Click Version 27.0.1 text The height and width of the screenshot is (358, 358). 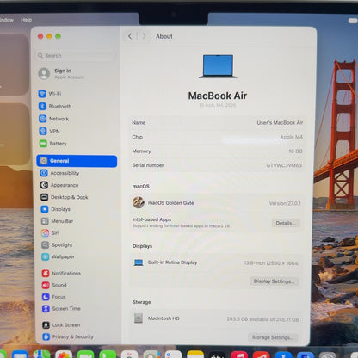(x=285, y=203)
